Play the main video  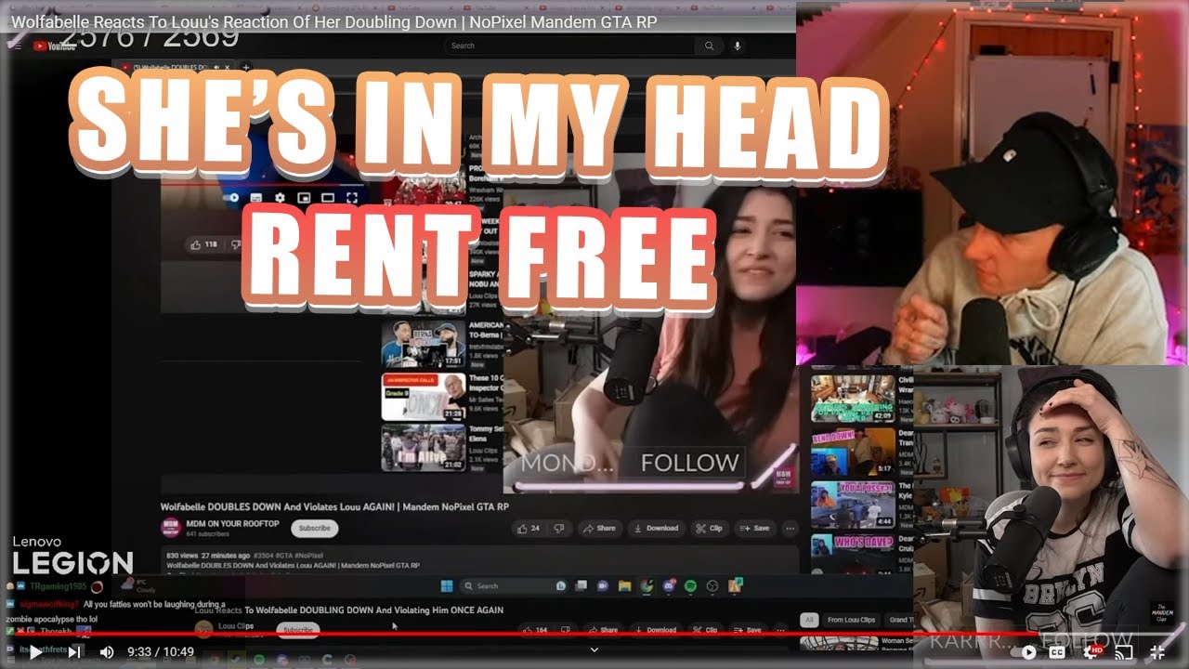tap(34, 652)
